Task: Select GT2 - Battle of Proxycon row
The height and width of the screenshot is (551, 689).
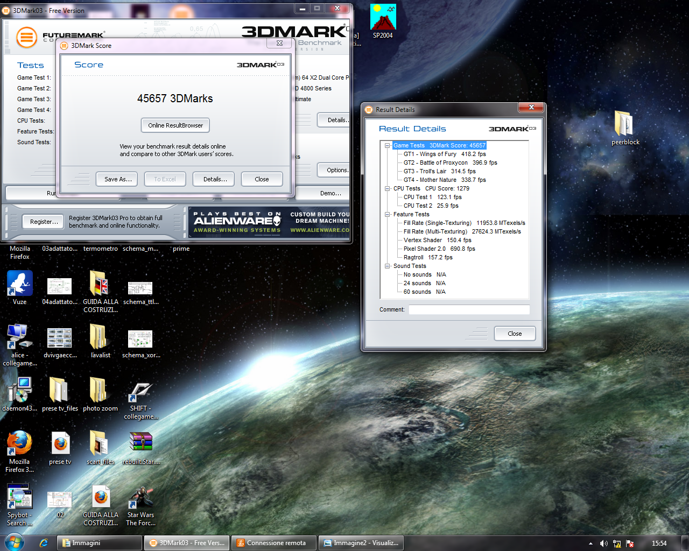Action: tap(451, 163)
